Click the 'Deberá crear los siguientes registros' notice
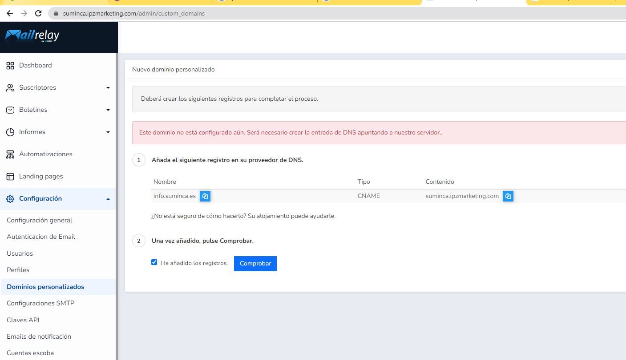Screen dimensions: 626x360 (379, 99)
